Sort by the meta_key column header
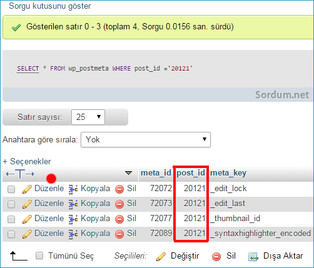This screenshot has height=268, width=314. click(x=228, y=173)
